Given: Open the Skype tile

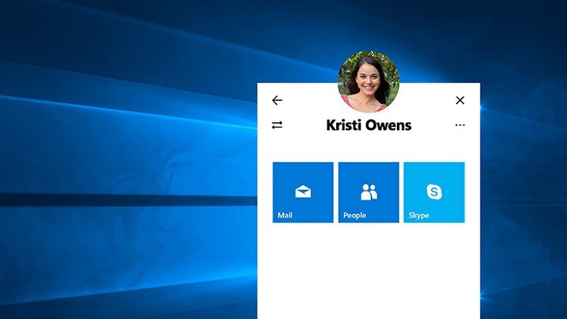Looking at the screenshot, I should coord(434,192).
